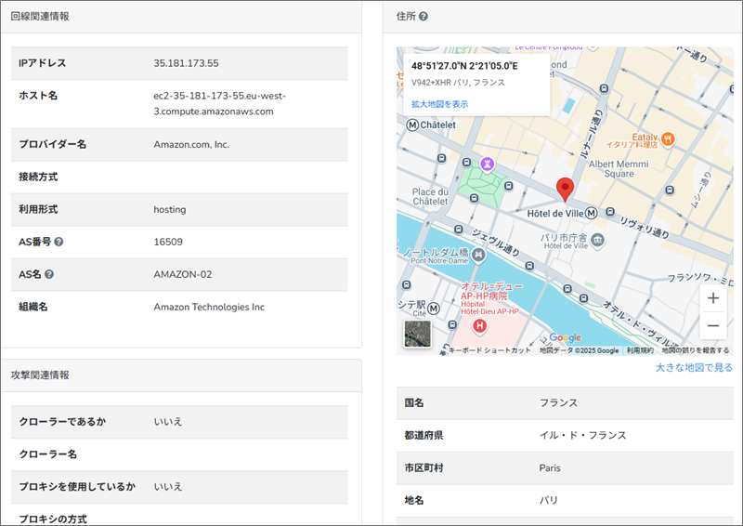
Task: Click the Châtelet metro station icon
Action: 412,125
